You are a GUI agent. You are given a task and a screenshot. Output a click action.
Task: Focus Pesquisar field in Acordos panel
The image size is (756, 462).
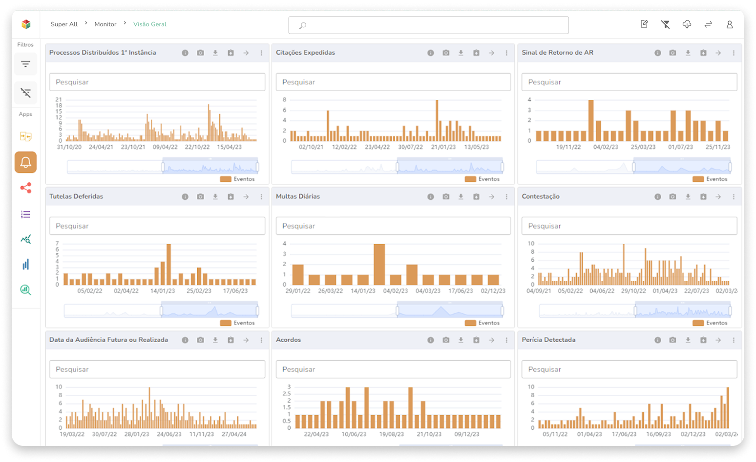pyautogui.click(x=393, y=369)
